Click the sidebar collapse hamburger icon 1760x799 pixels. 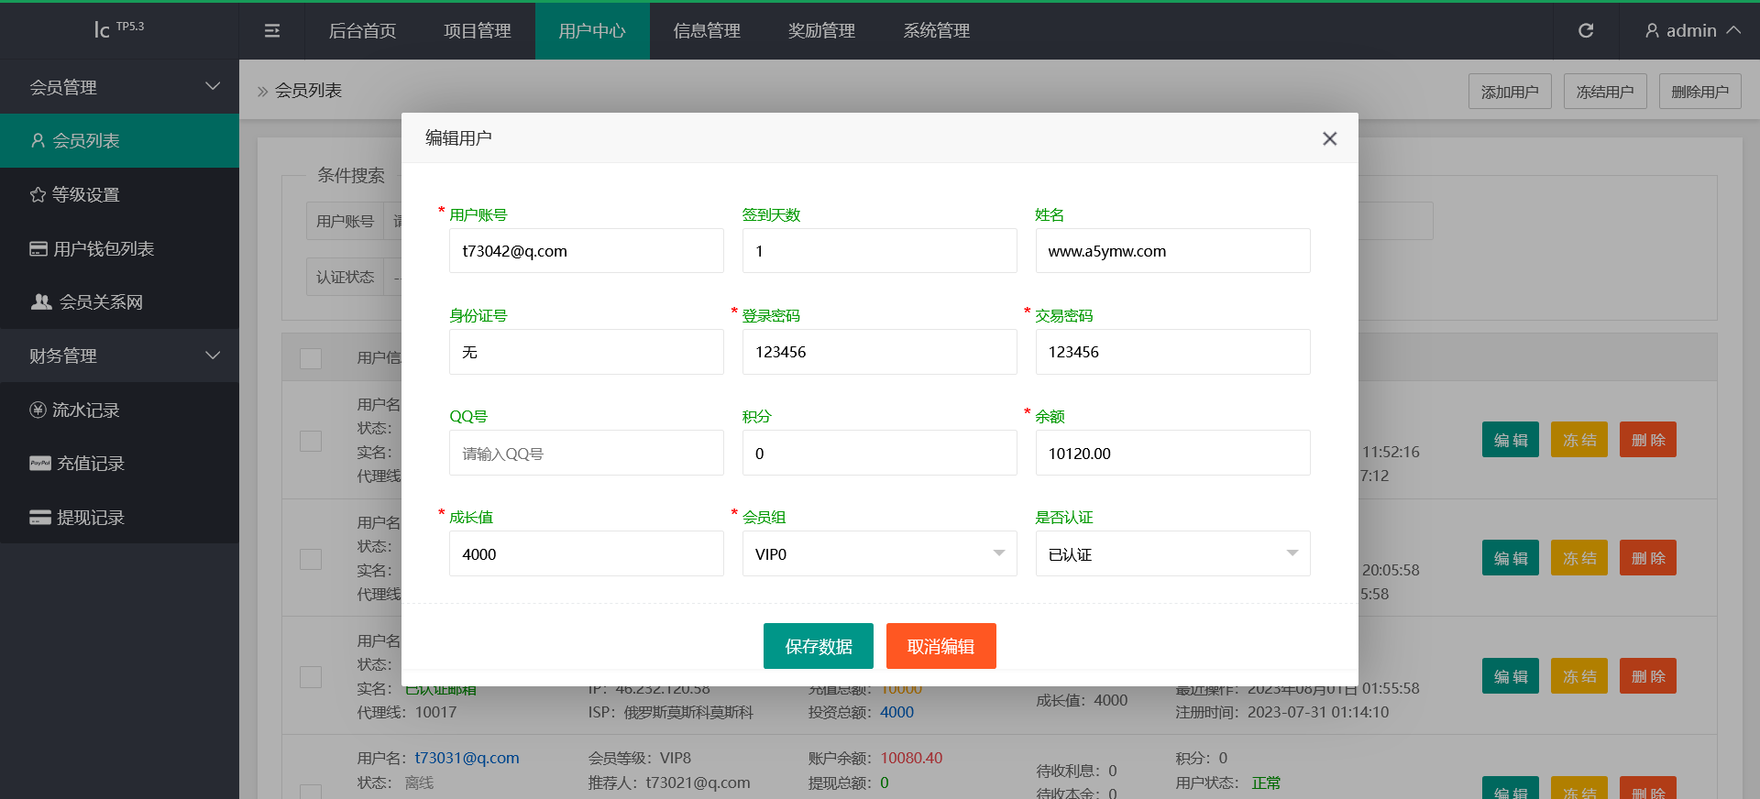[x=272, y=31]
